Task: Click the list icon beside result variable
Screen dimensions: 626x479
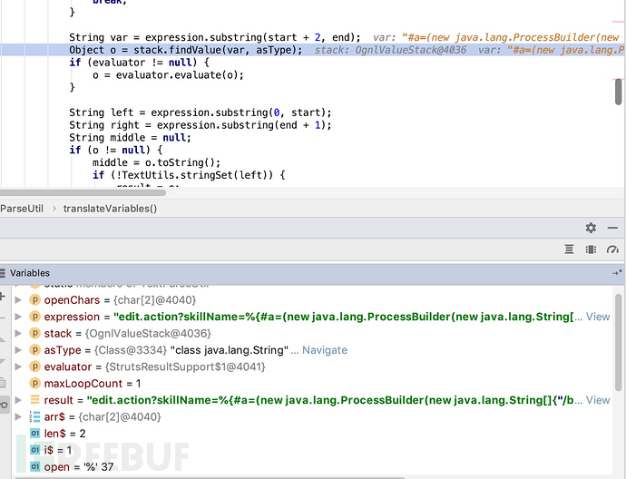Action: coord(35,399)
